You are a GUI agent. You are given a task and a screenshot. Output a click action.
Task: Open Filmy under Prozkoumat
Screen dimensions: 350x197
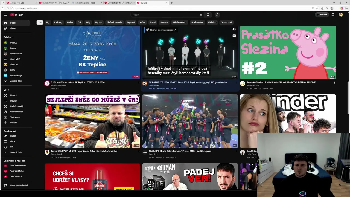tap(16, 141)
